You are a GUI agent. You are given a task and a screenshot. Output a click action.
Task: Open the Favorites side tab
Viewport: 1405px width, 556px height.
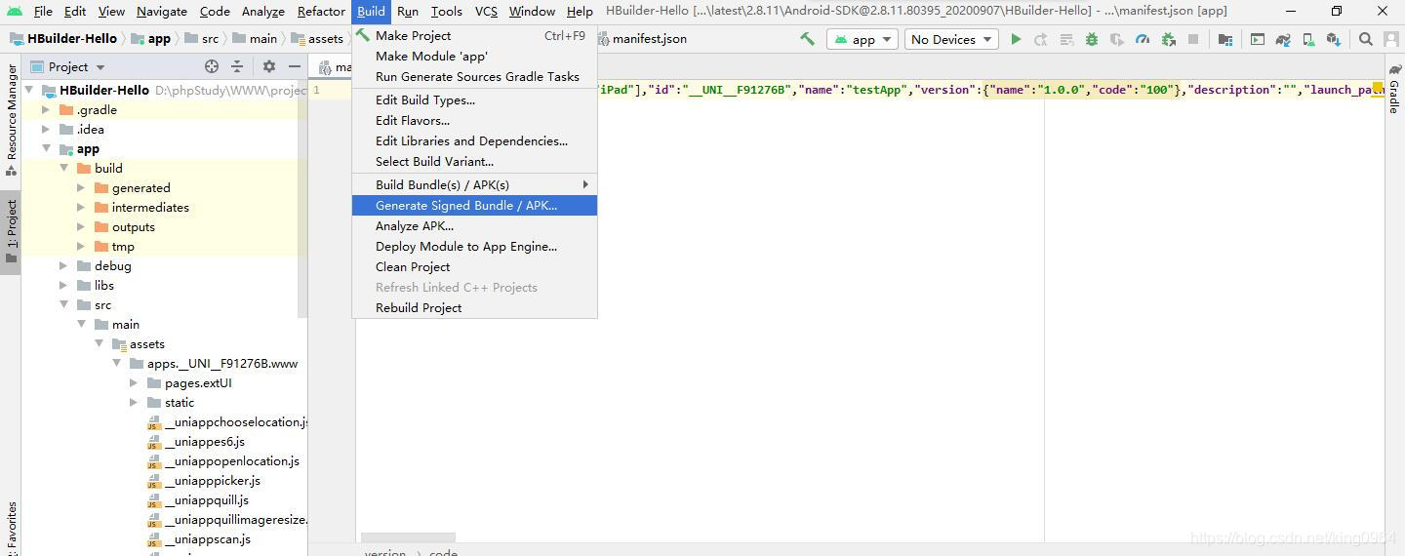click(11, 527)
